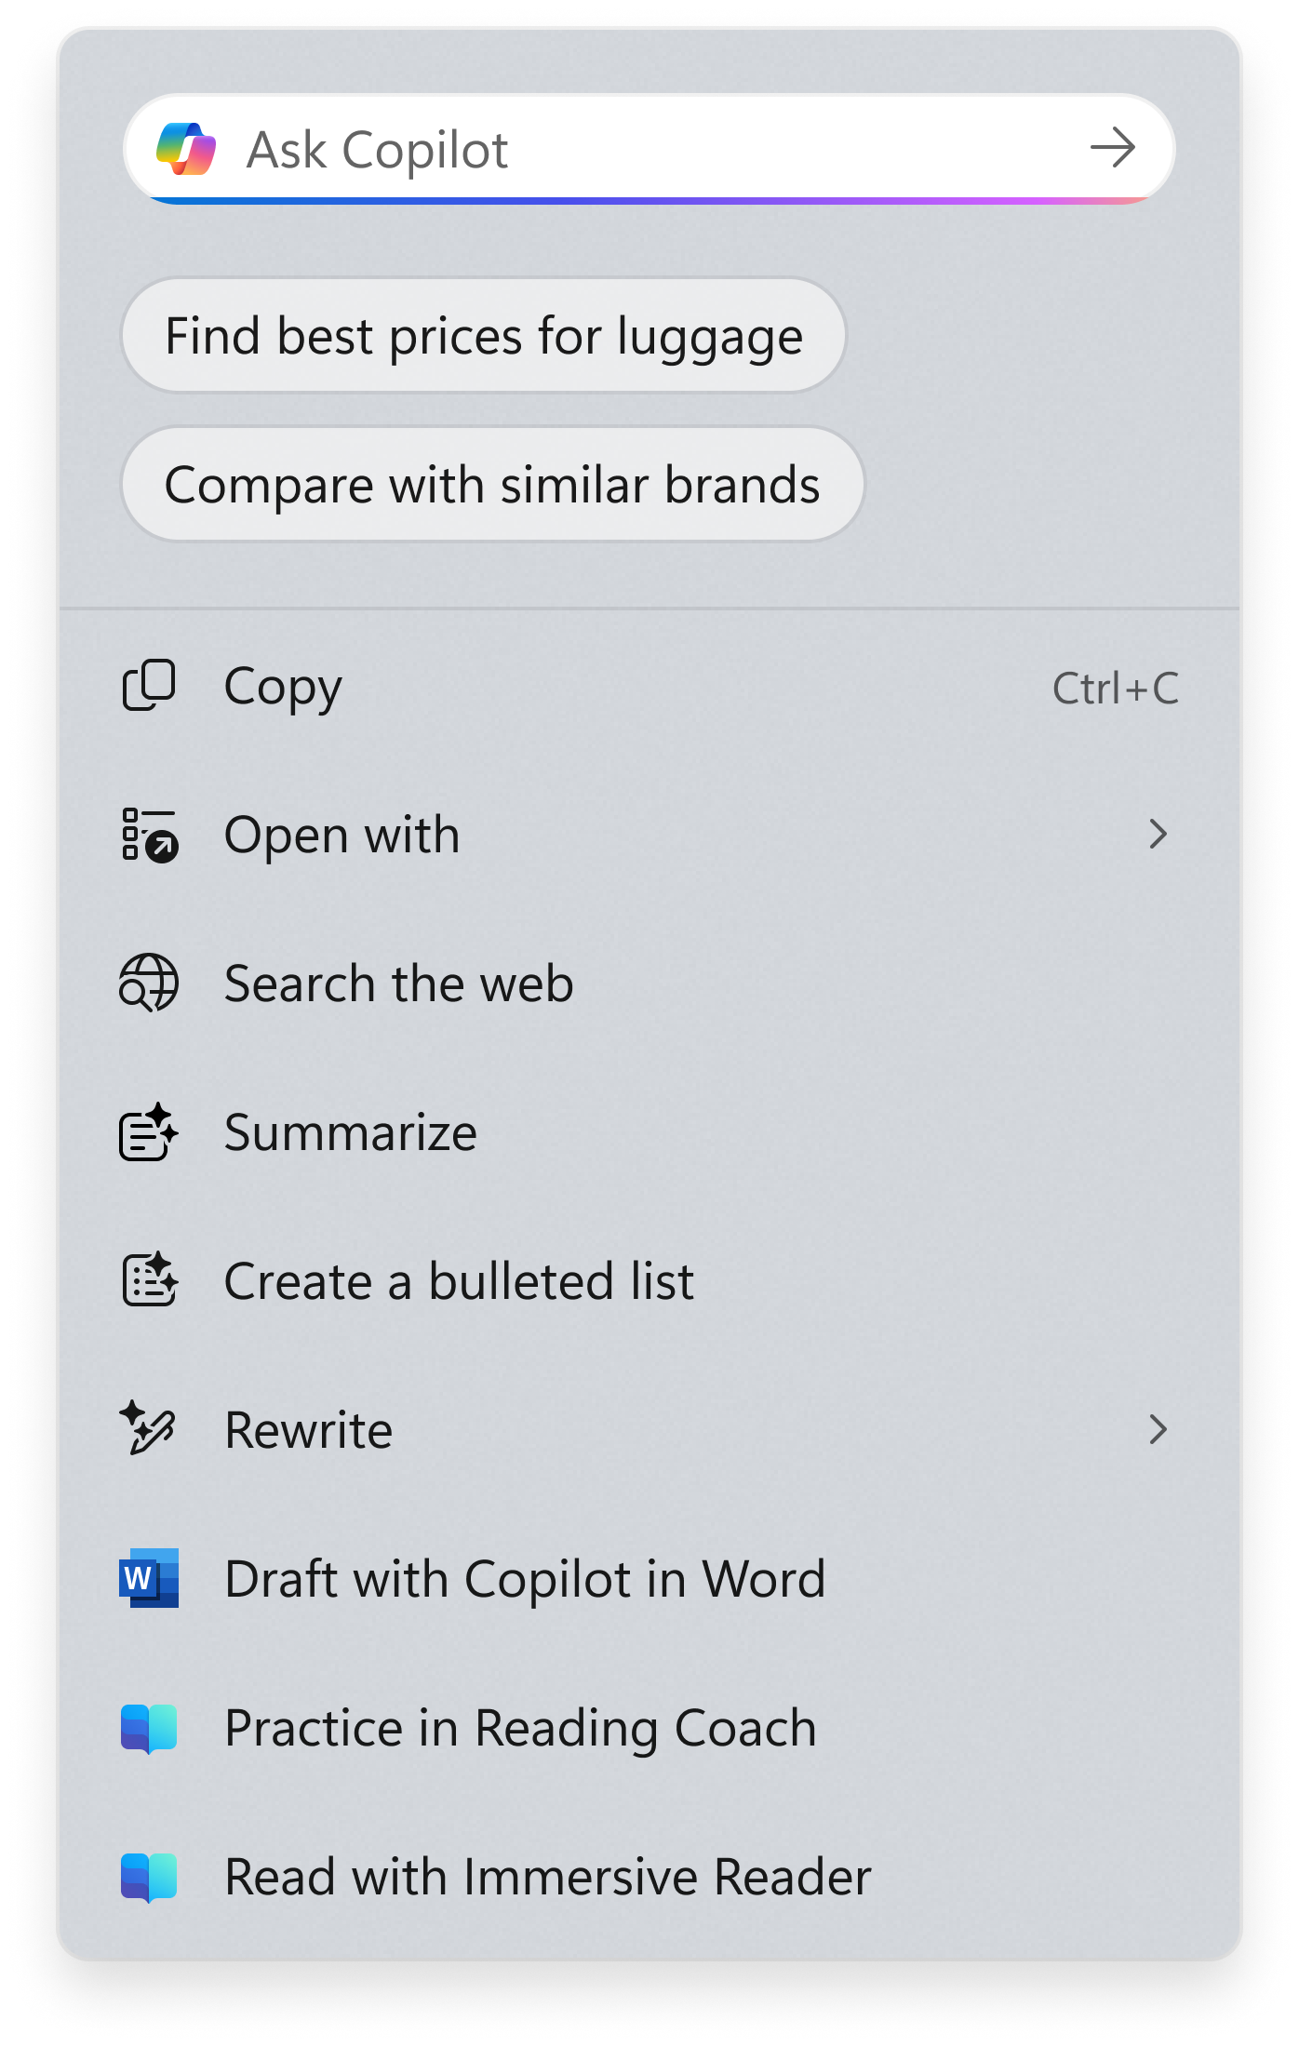The width and height of the screenshot is (1299, 2047).
Task: Click the Copilot logo icon
Action: click(186, 149)
